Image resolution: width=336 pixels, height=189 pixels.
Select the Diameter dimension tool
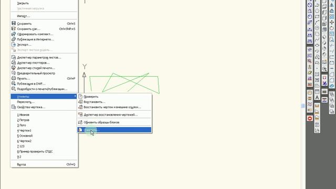(310, 5)
